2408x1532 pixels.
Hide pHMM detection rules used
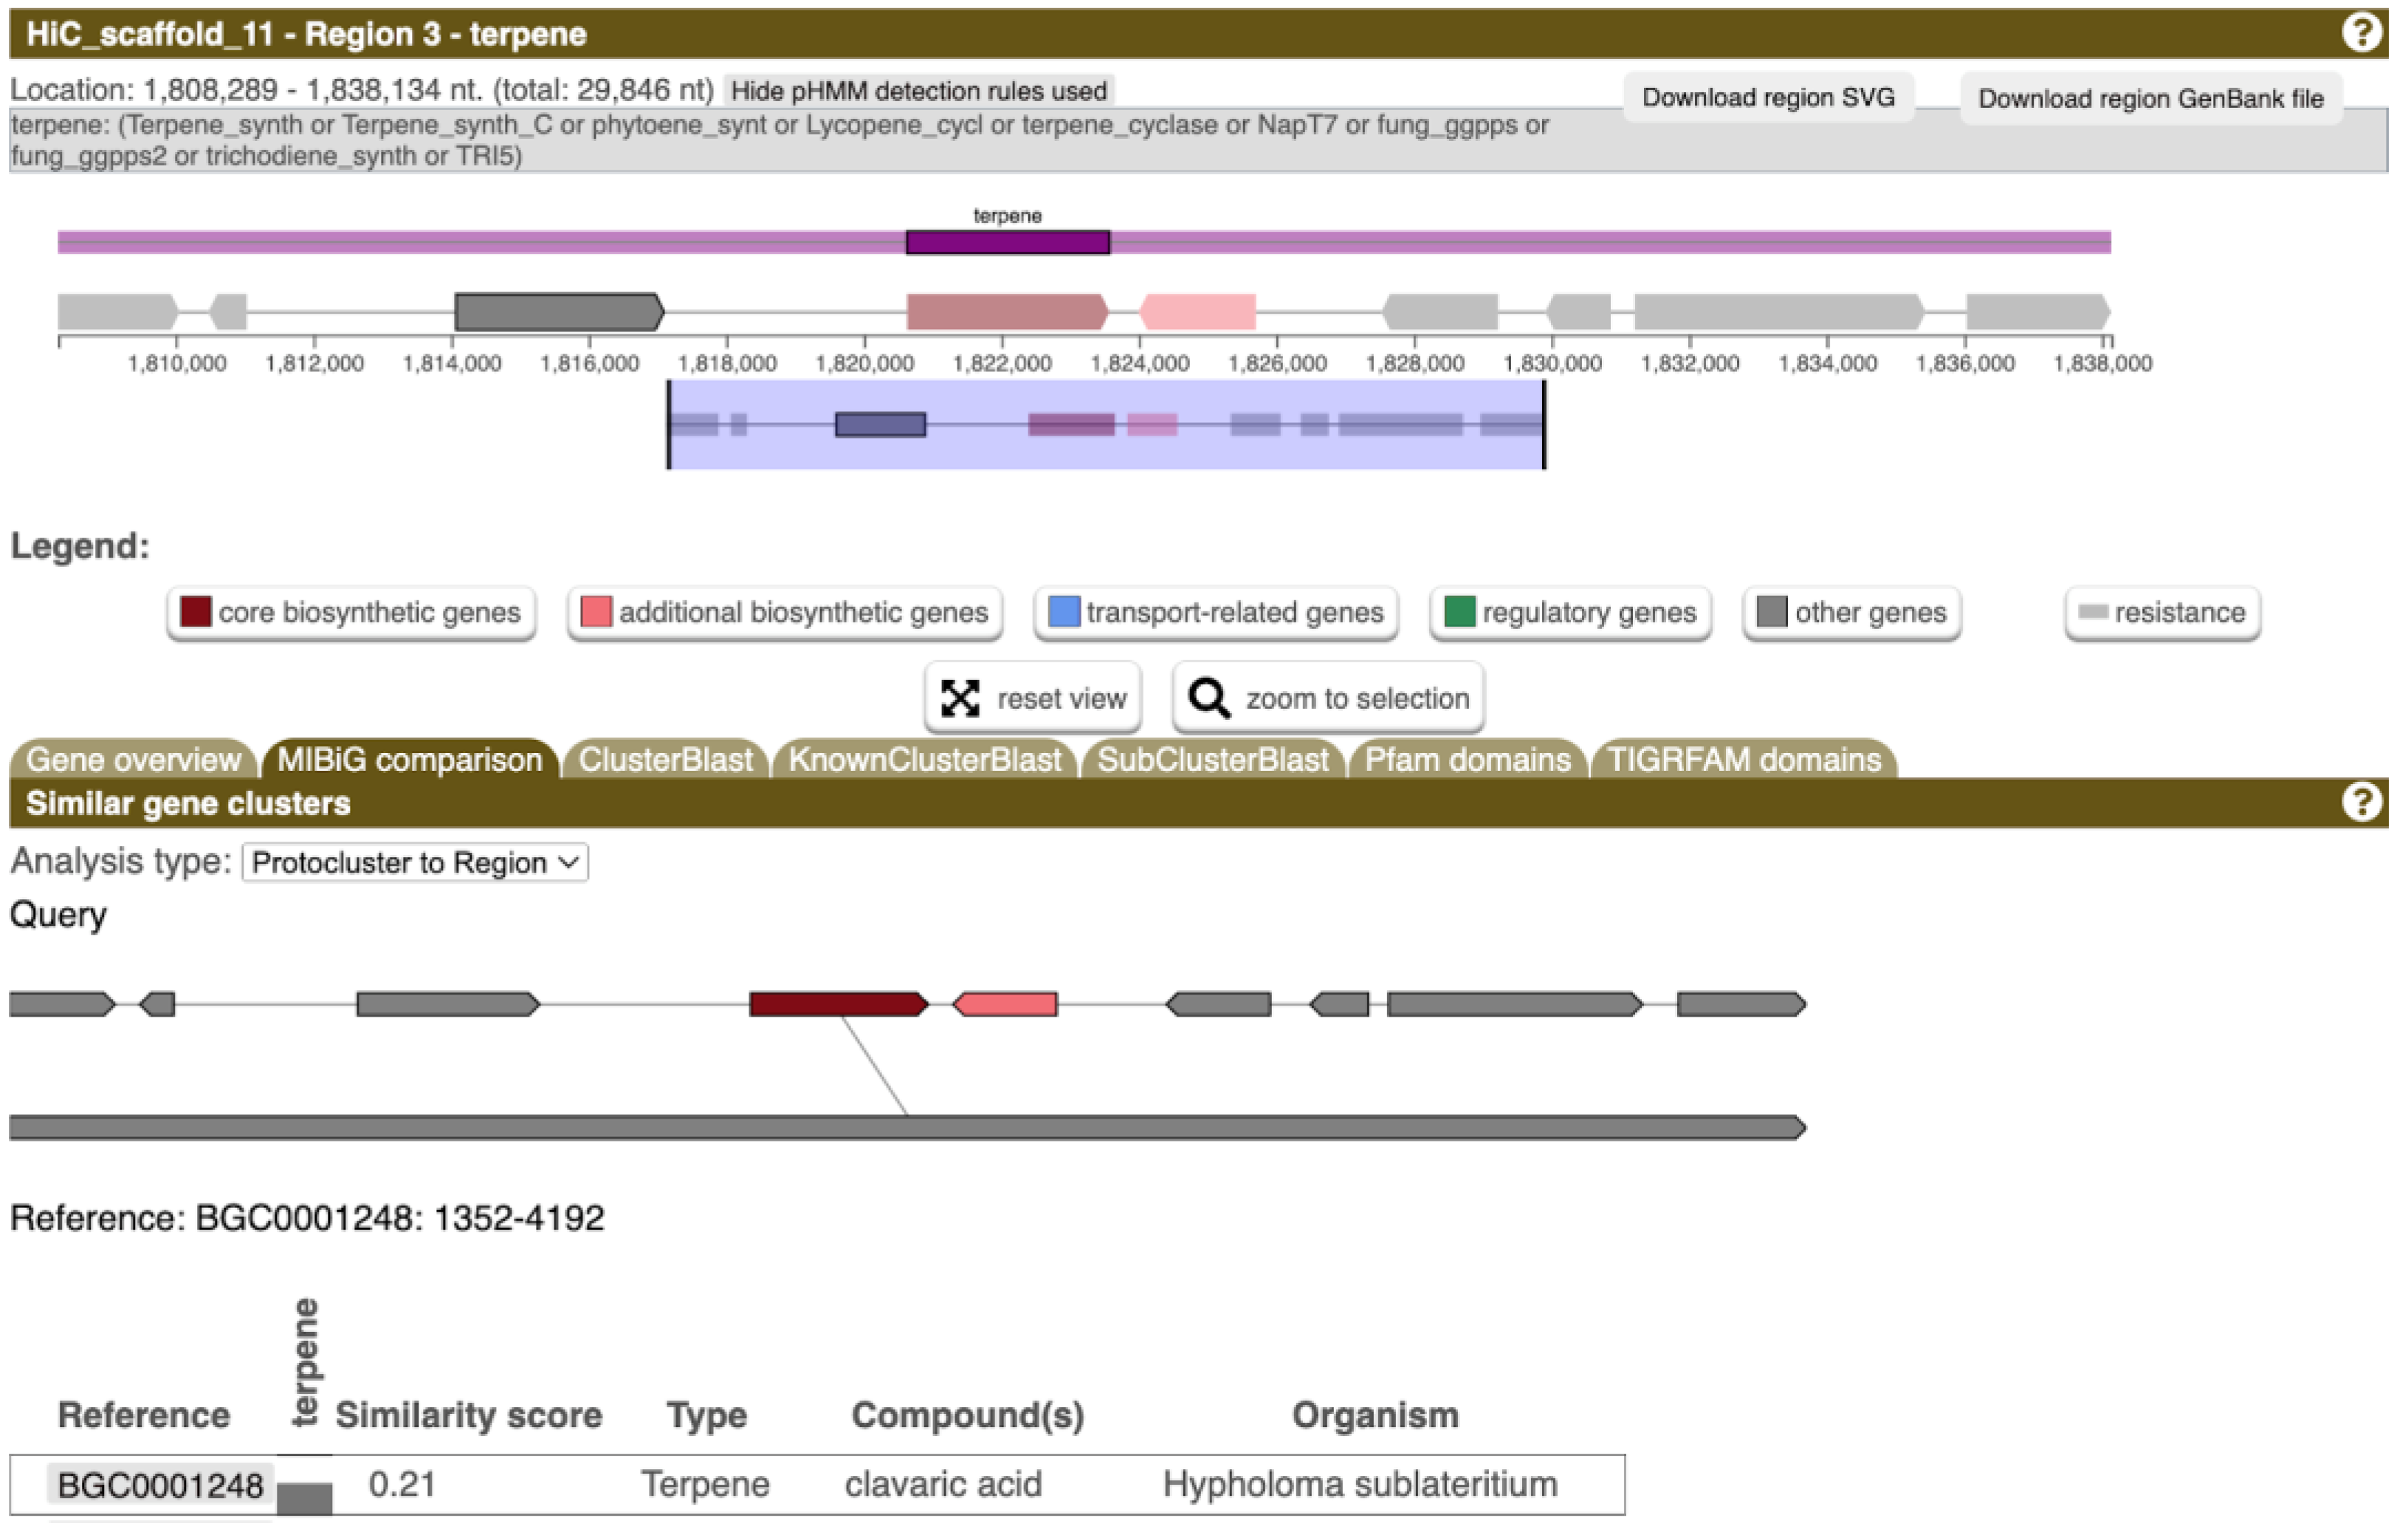click(918, 91)
